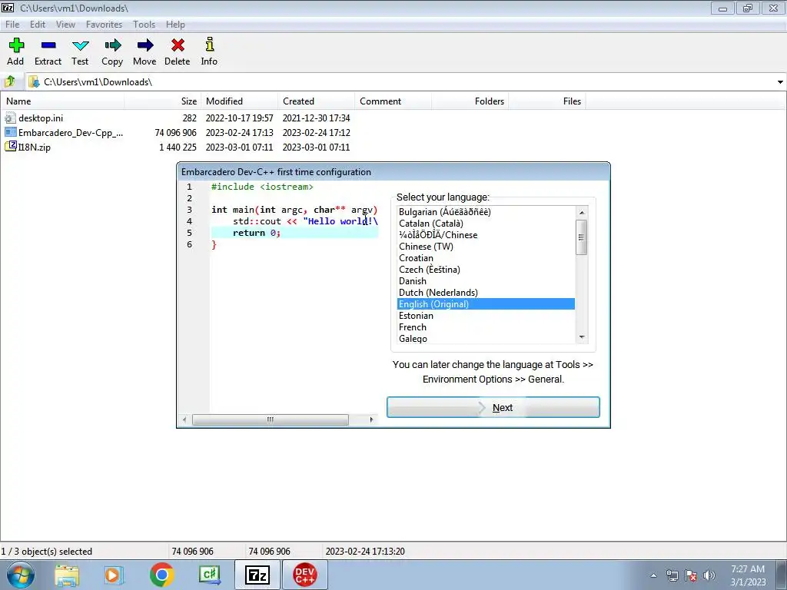Click the 'return 0;' code line
The height and width of the screenshot is (590, 787).
tap(294, 233)
